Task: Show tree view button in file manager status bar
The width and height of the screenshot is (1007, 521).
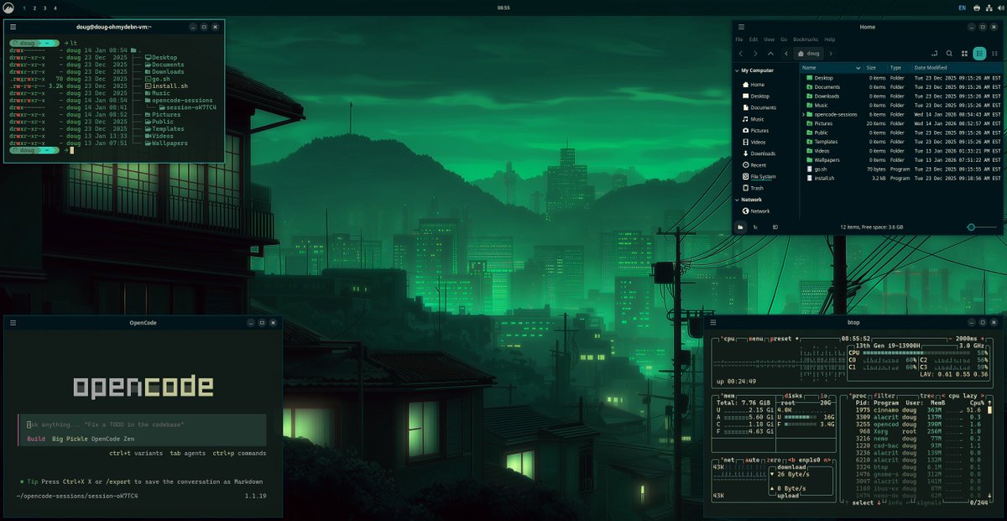Action: tap(755, 227)
